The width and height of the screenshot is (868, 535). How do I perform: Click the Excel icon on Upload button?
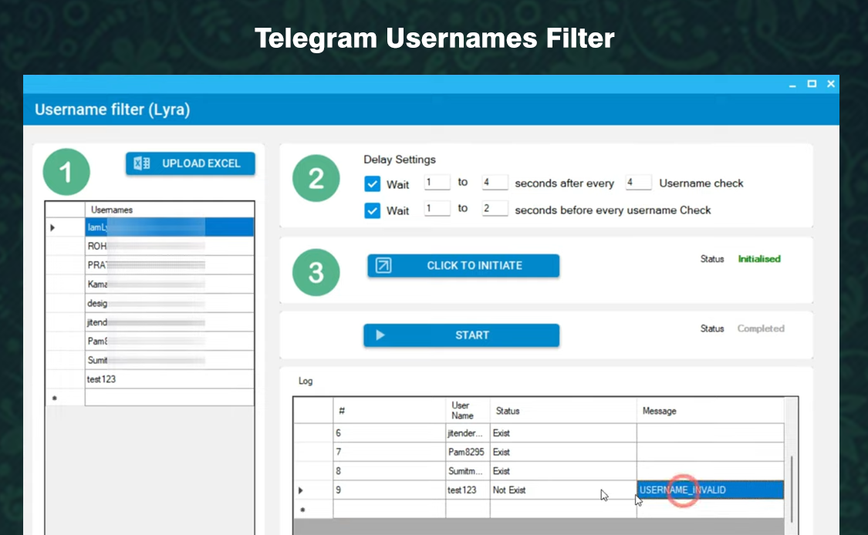click(142, 163)
